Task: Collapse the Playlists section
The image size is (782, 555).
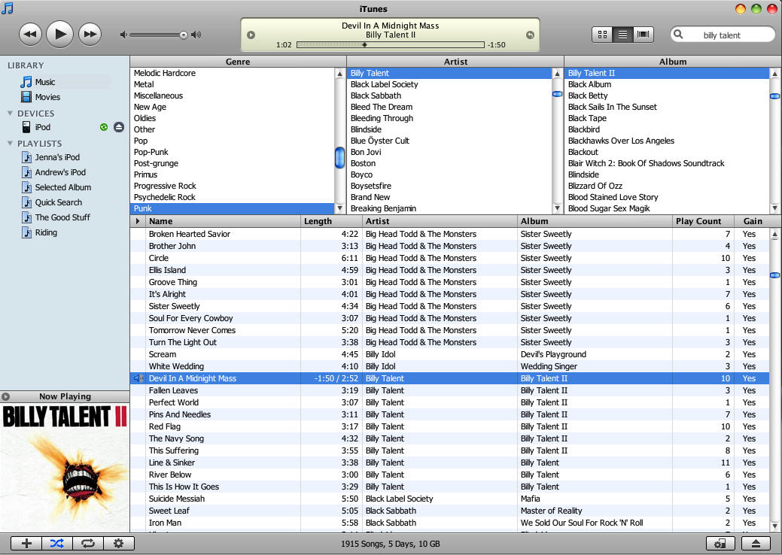Action: pos(10,144)
